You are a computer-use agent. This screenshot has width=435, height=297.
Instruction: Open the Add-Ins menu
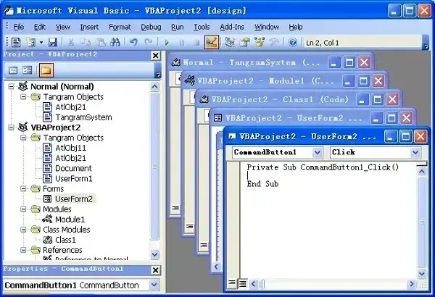pos(232,27)
